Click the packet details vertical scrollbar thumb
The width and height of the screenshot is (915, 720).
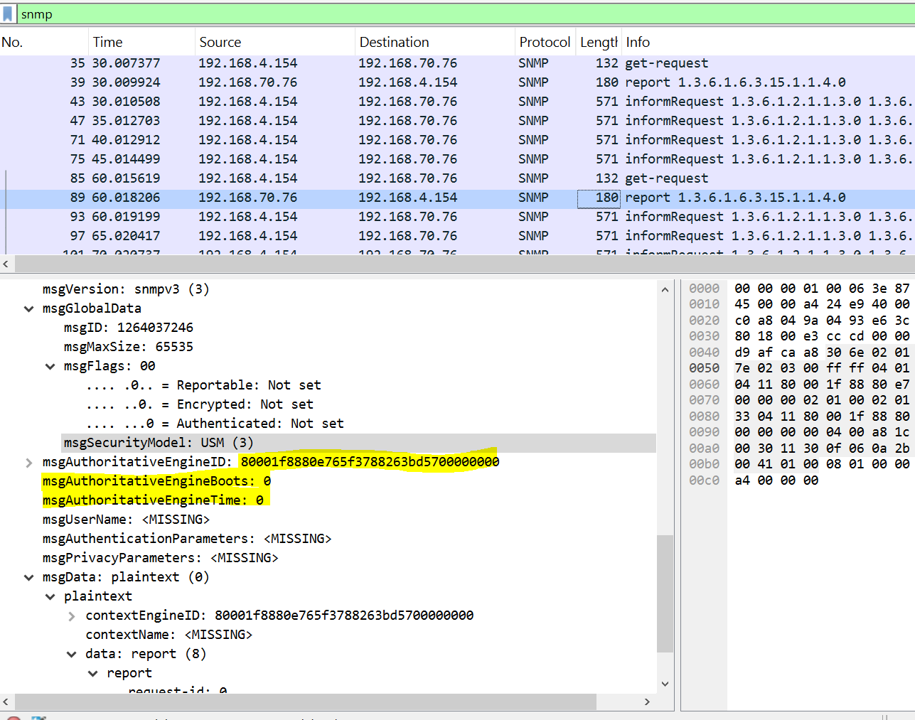point(664,593)
